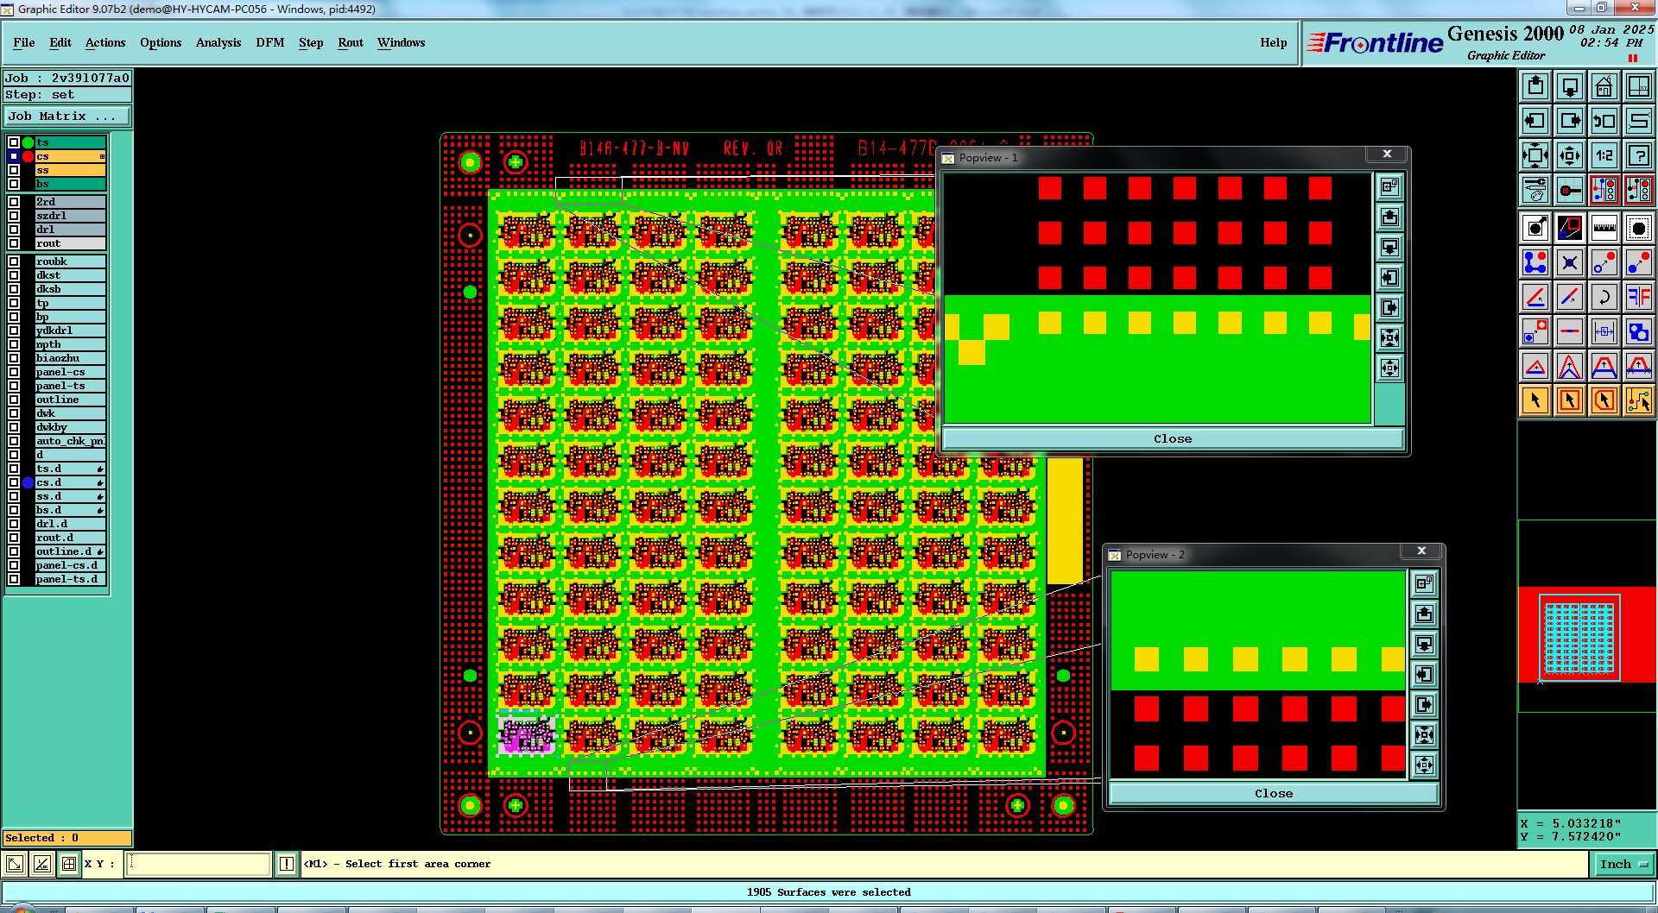1658x913 pixels.
Task: Open the Analysis menu
Action: 218,42
